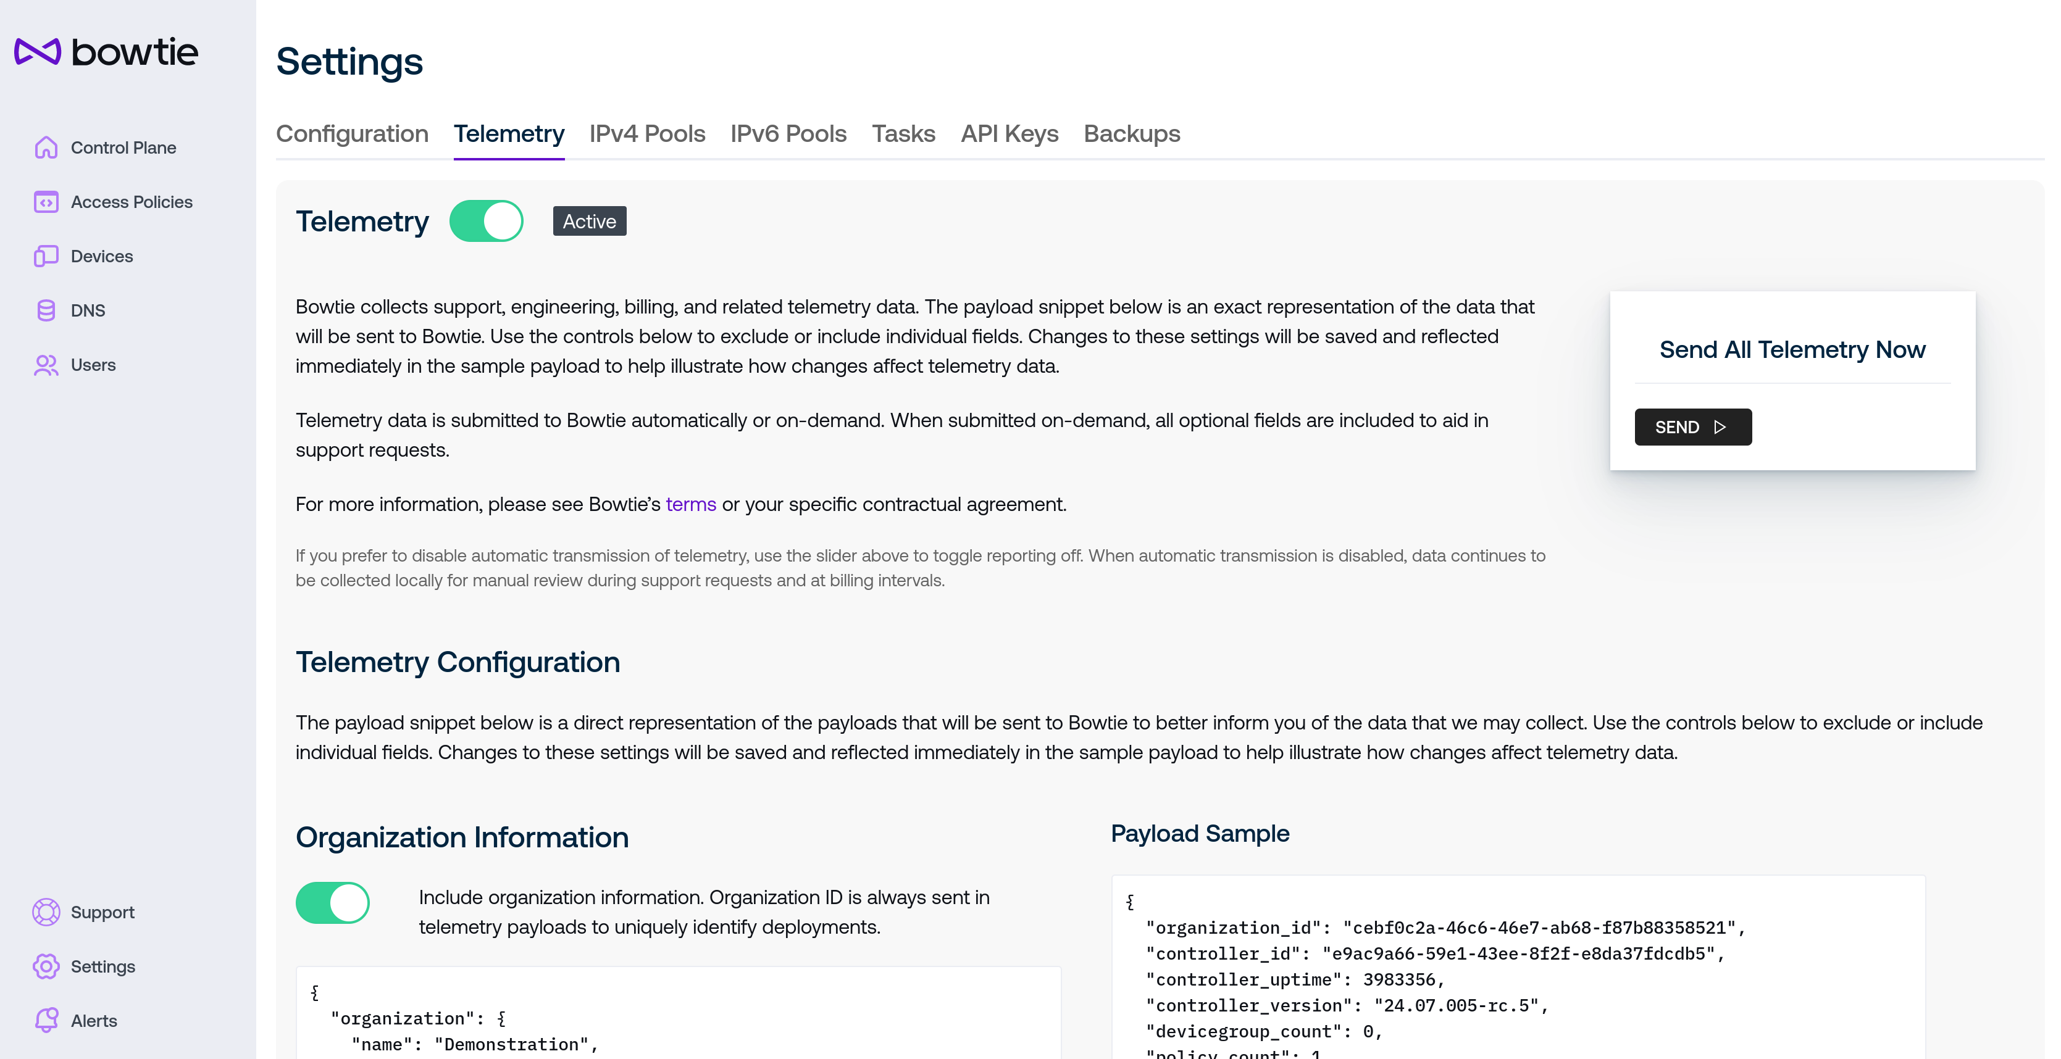Open the Tasks tab
2061x1059 pixels.
click(x=903, y=133)
